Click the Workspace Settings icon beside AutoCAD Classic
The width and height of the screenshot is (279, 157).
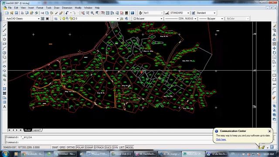point(43,18)
